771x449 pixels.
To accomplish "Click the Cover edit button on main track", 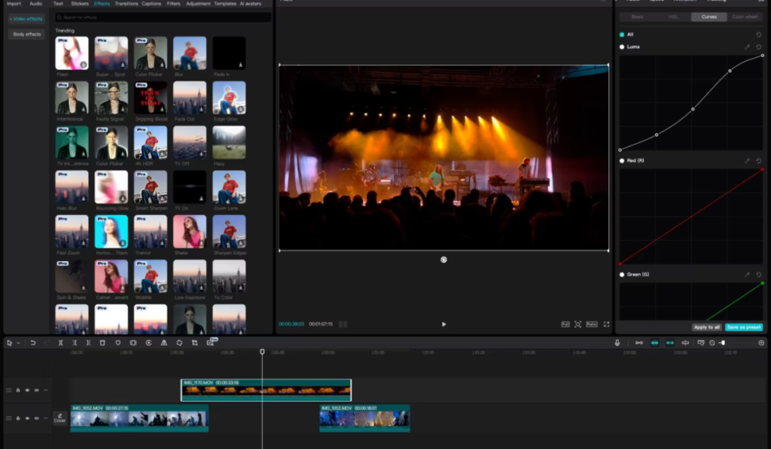I will 59,418.
